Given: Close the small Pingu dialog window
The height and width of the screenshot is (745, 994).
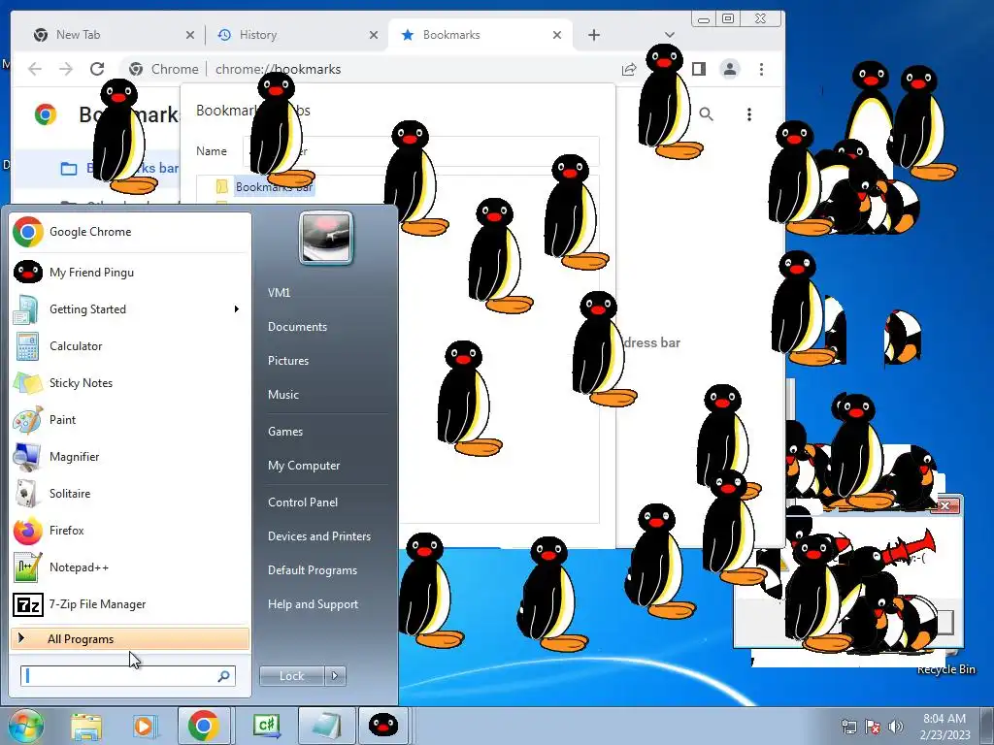Looking at the screenshot, I should coord(945,505).
